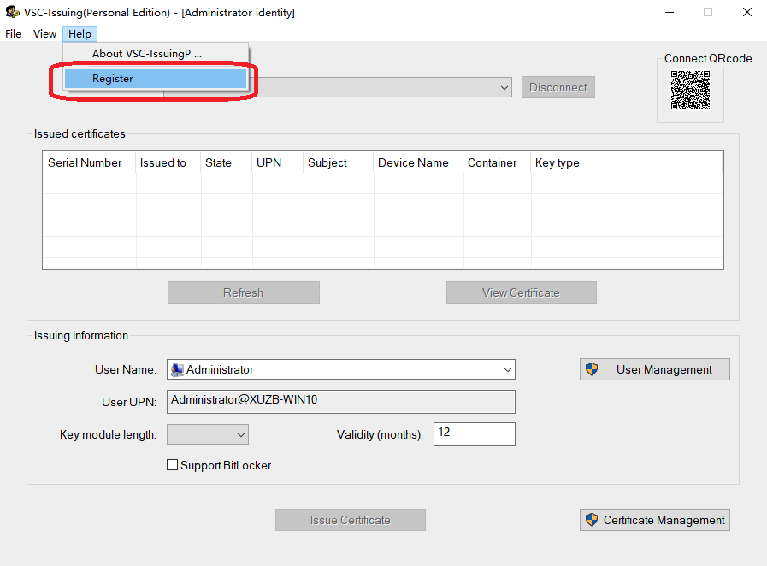Click the Administrator user icon in User Name field

177,370
